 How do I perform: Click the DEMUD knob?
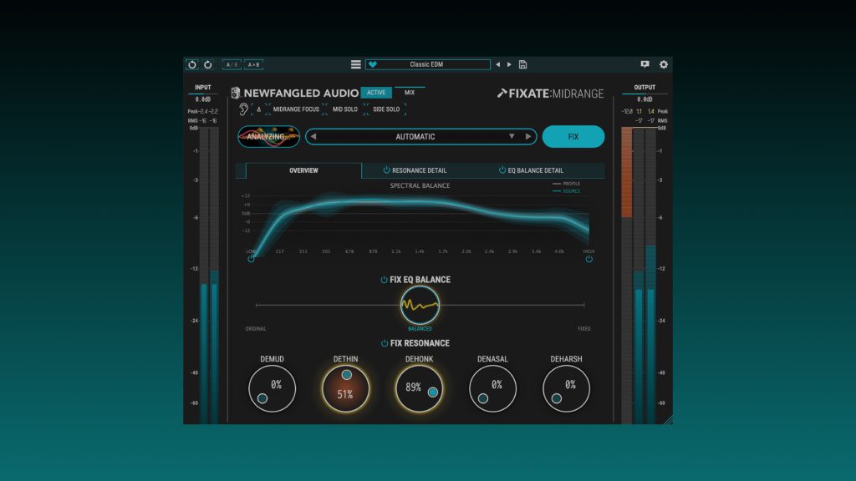[272, 388]
